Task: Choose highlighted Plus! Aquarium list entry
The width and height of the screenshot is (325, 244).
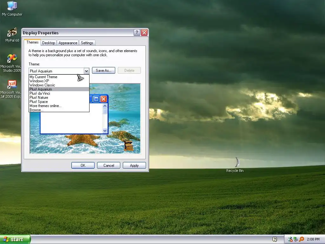Action: tap(59, 89)
